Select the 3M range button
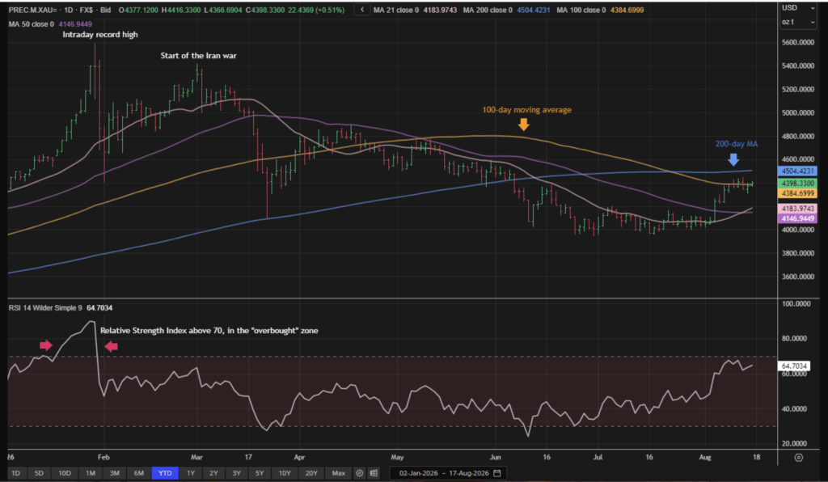The width and height of the screenshot is (828, 482). (114, 473)
